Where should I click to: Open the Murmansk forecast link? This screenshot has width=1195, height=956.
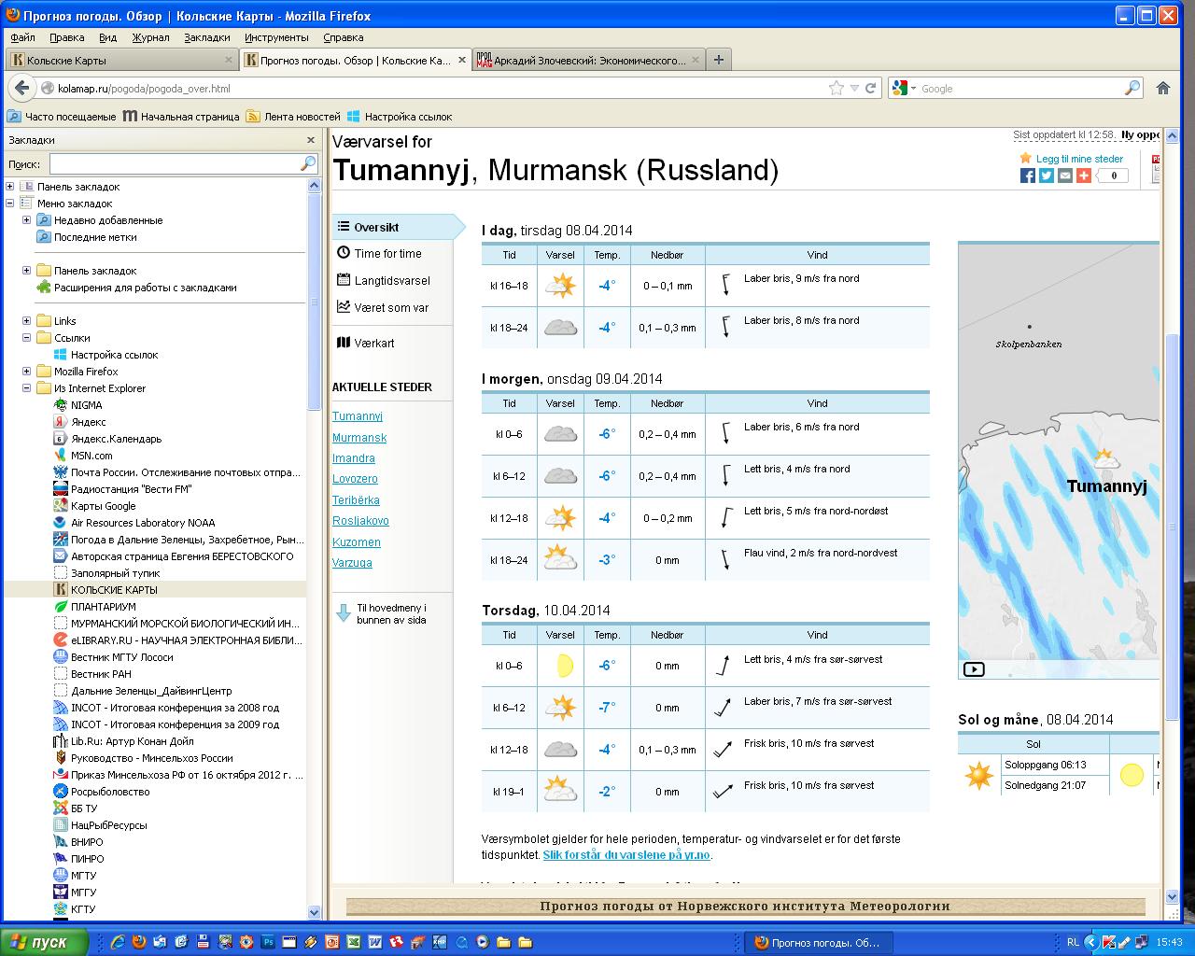[359, 438]
